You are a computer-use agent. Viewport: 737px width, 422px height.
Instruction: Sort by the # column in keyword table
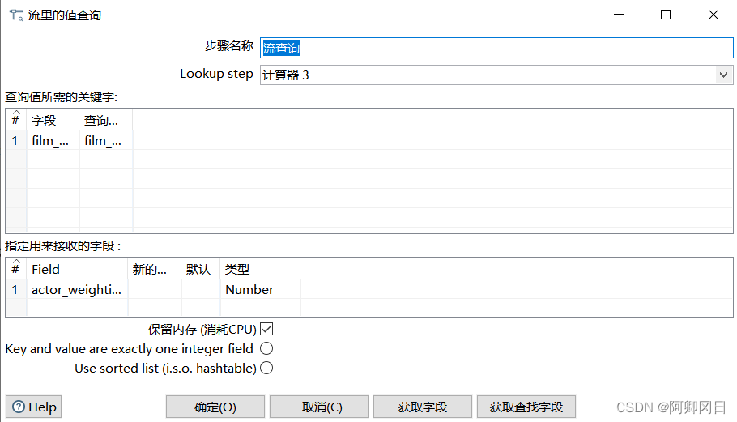tap(15, 120)
